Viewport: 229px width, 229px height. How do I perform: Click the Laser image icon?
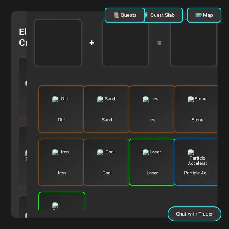click(146, 152)
